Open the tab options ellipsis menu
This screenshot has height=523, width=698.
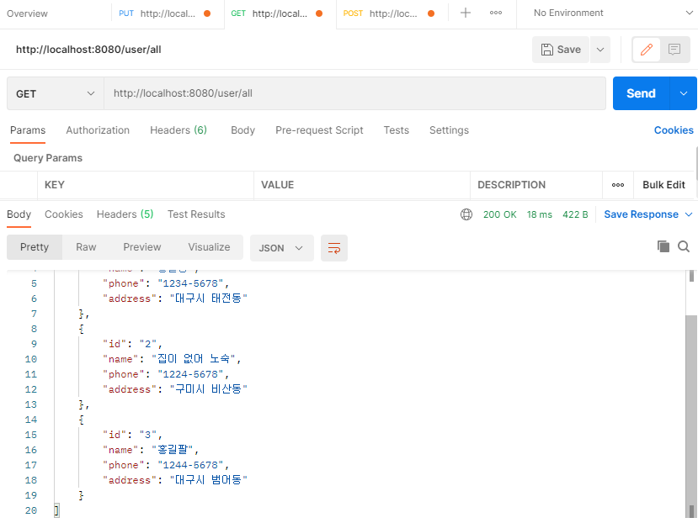pyautogui.click(x=495, y=13)
